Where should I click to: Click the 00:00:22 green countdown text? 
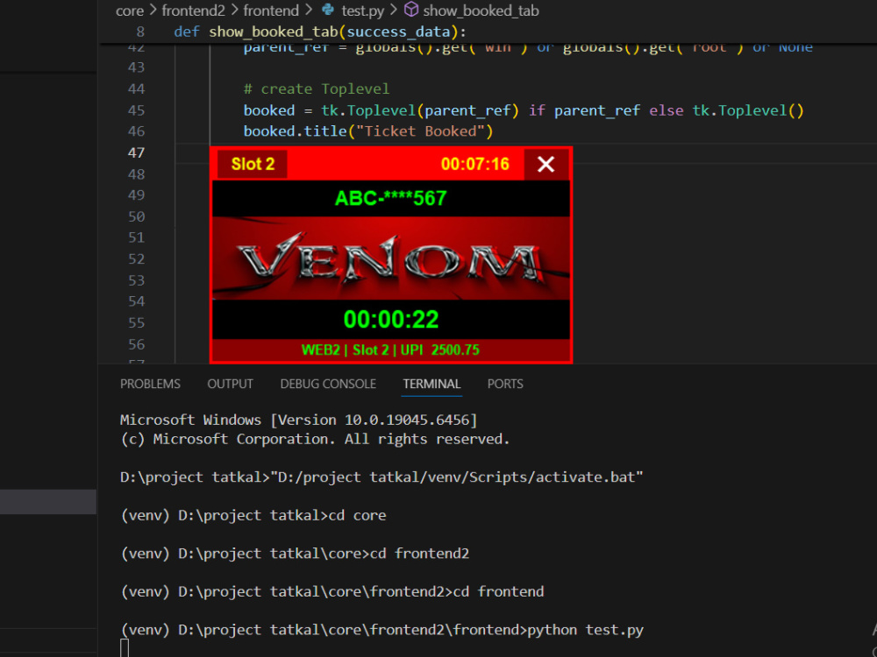pos(391,320)
